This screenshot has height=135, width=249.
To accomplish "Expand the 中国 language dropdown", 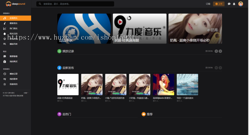I will pos(26,93).
